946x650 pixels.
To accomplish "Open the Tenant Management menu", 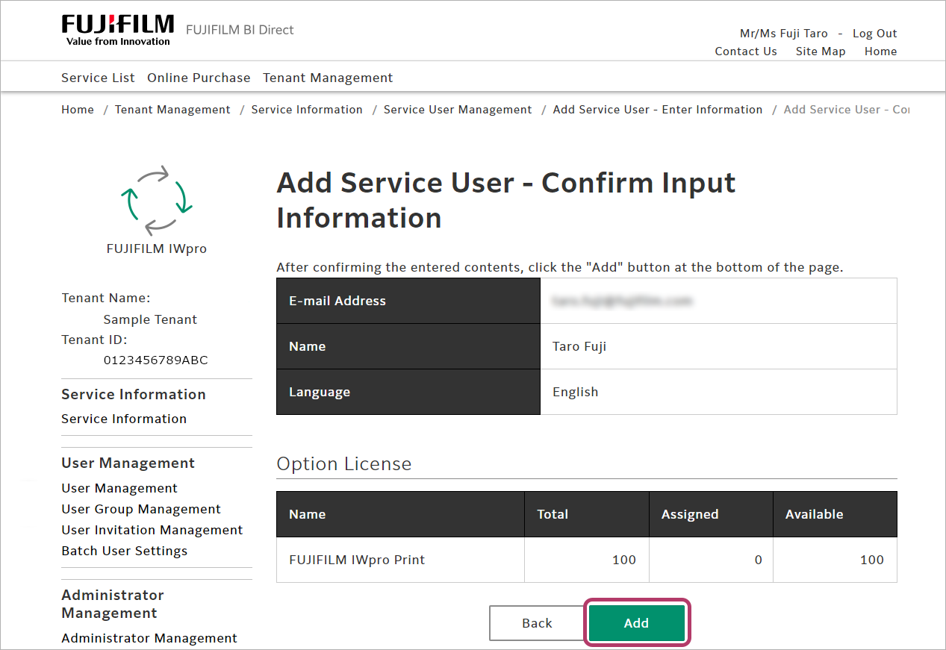I will click(x=328, y=78).
